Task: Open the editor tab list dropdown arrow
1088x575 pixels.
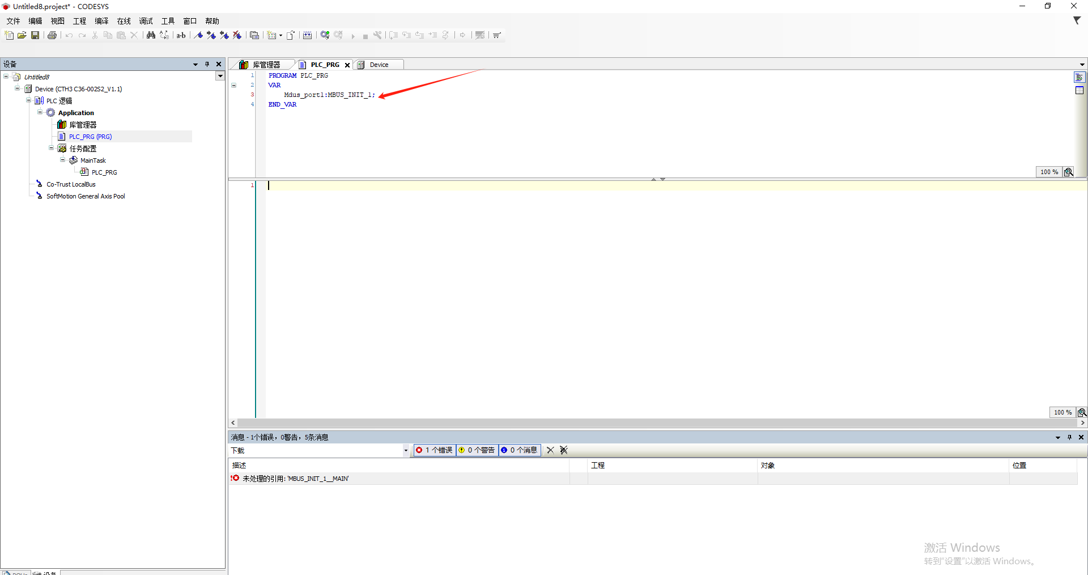Action: coord(1082,65)
